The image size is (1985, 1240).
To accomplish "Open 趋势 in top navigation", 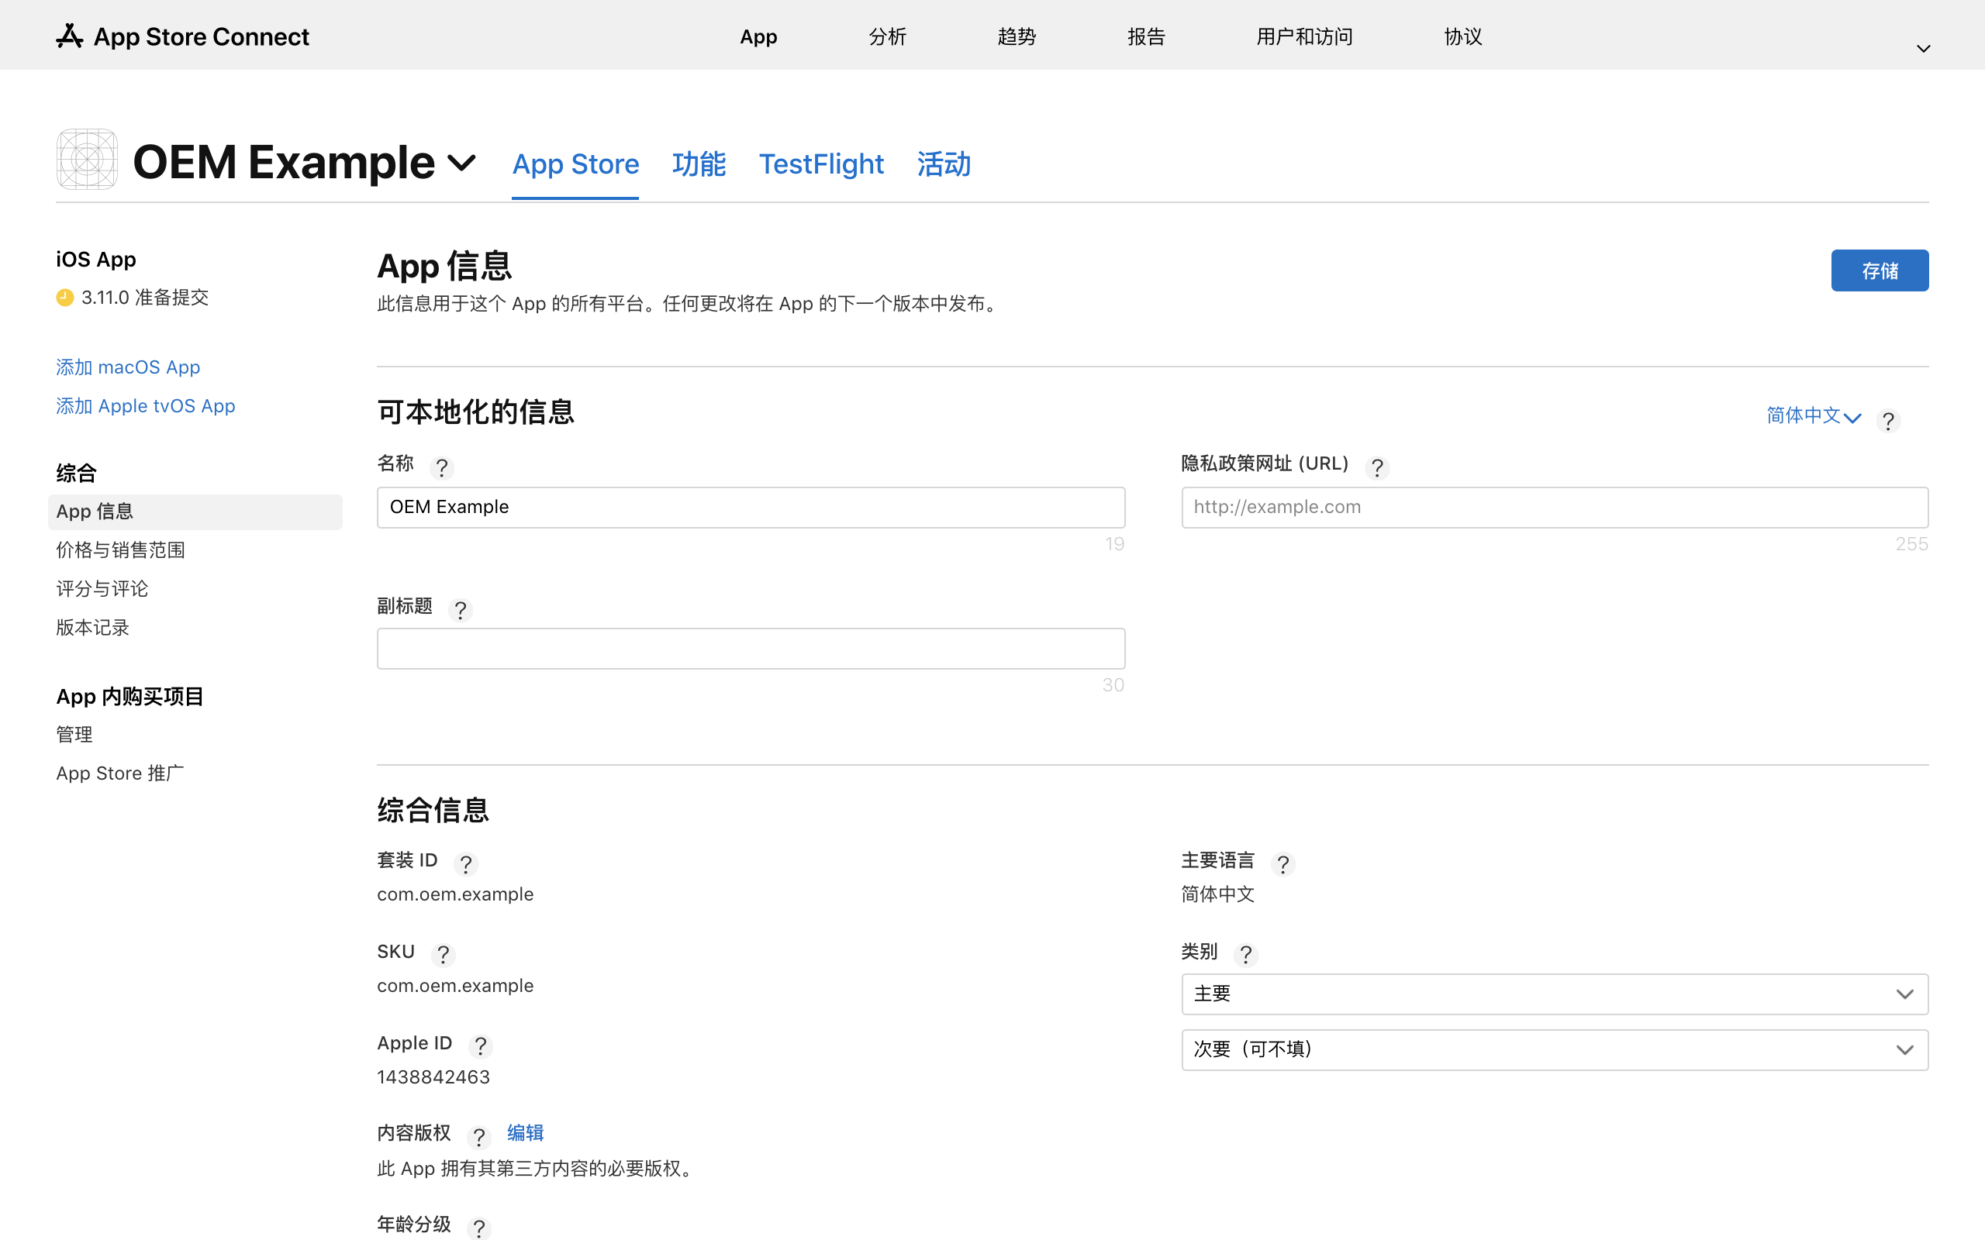I will coord(1017,36).
